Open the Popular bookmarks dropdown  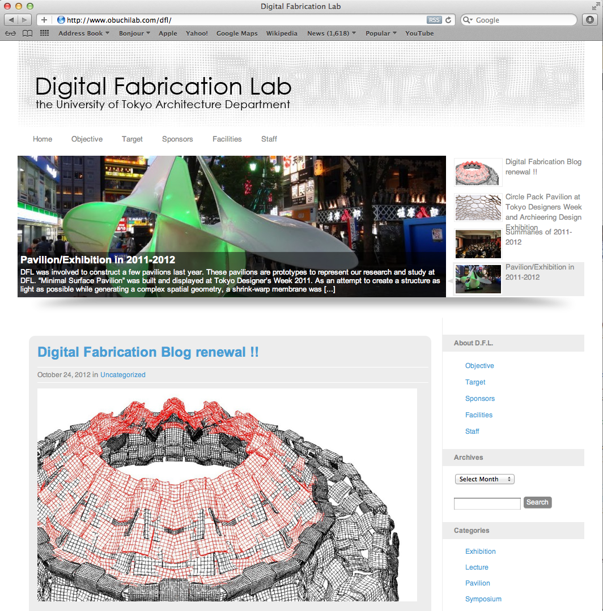(381, 33)
